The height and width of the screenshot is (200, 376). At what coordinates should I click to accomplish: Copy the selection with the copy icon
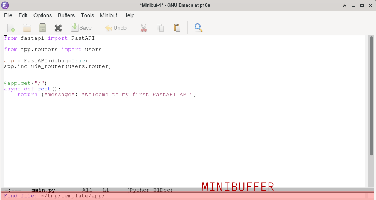coord(160,28)
